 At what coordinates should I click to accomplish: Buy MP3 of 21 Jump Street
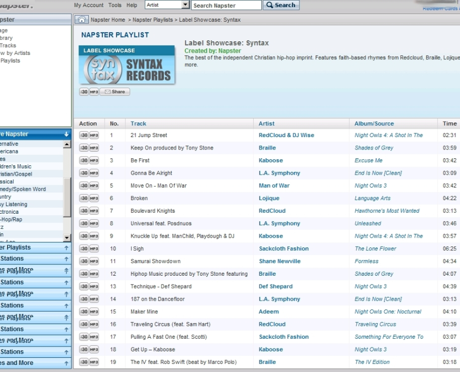click(x=94, y=135)
